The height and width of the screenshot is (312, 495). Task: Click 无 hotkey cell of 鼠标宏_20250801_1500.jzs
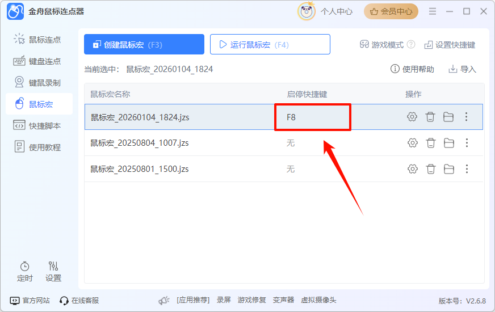[x=291, y=170]
